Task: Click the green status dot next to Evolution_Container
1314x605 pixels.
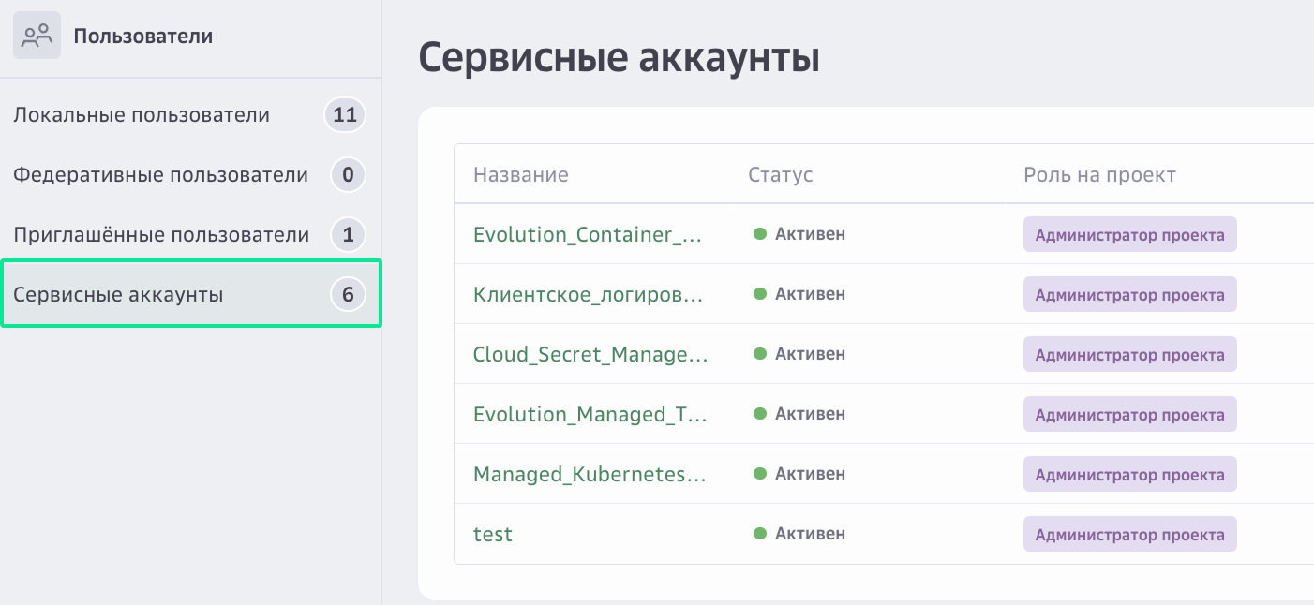Action: 758,234
